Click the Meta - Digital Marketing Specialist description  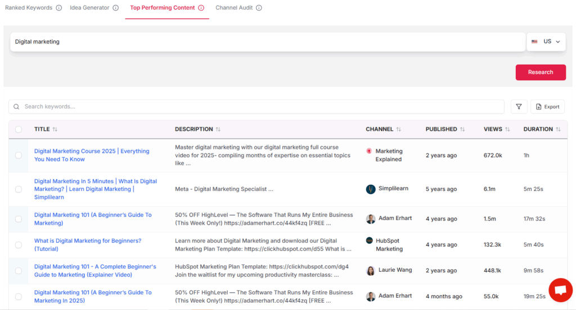[224, 189]
